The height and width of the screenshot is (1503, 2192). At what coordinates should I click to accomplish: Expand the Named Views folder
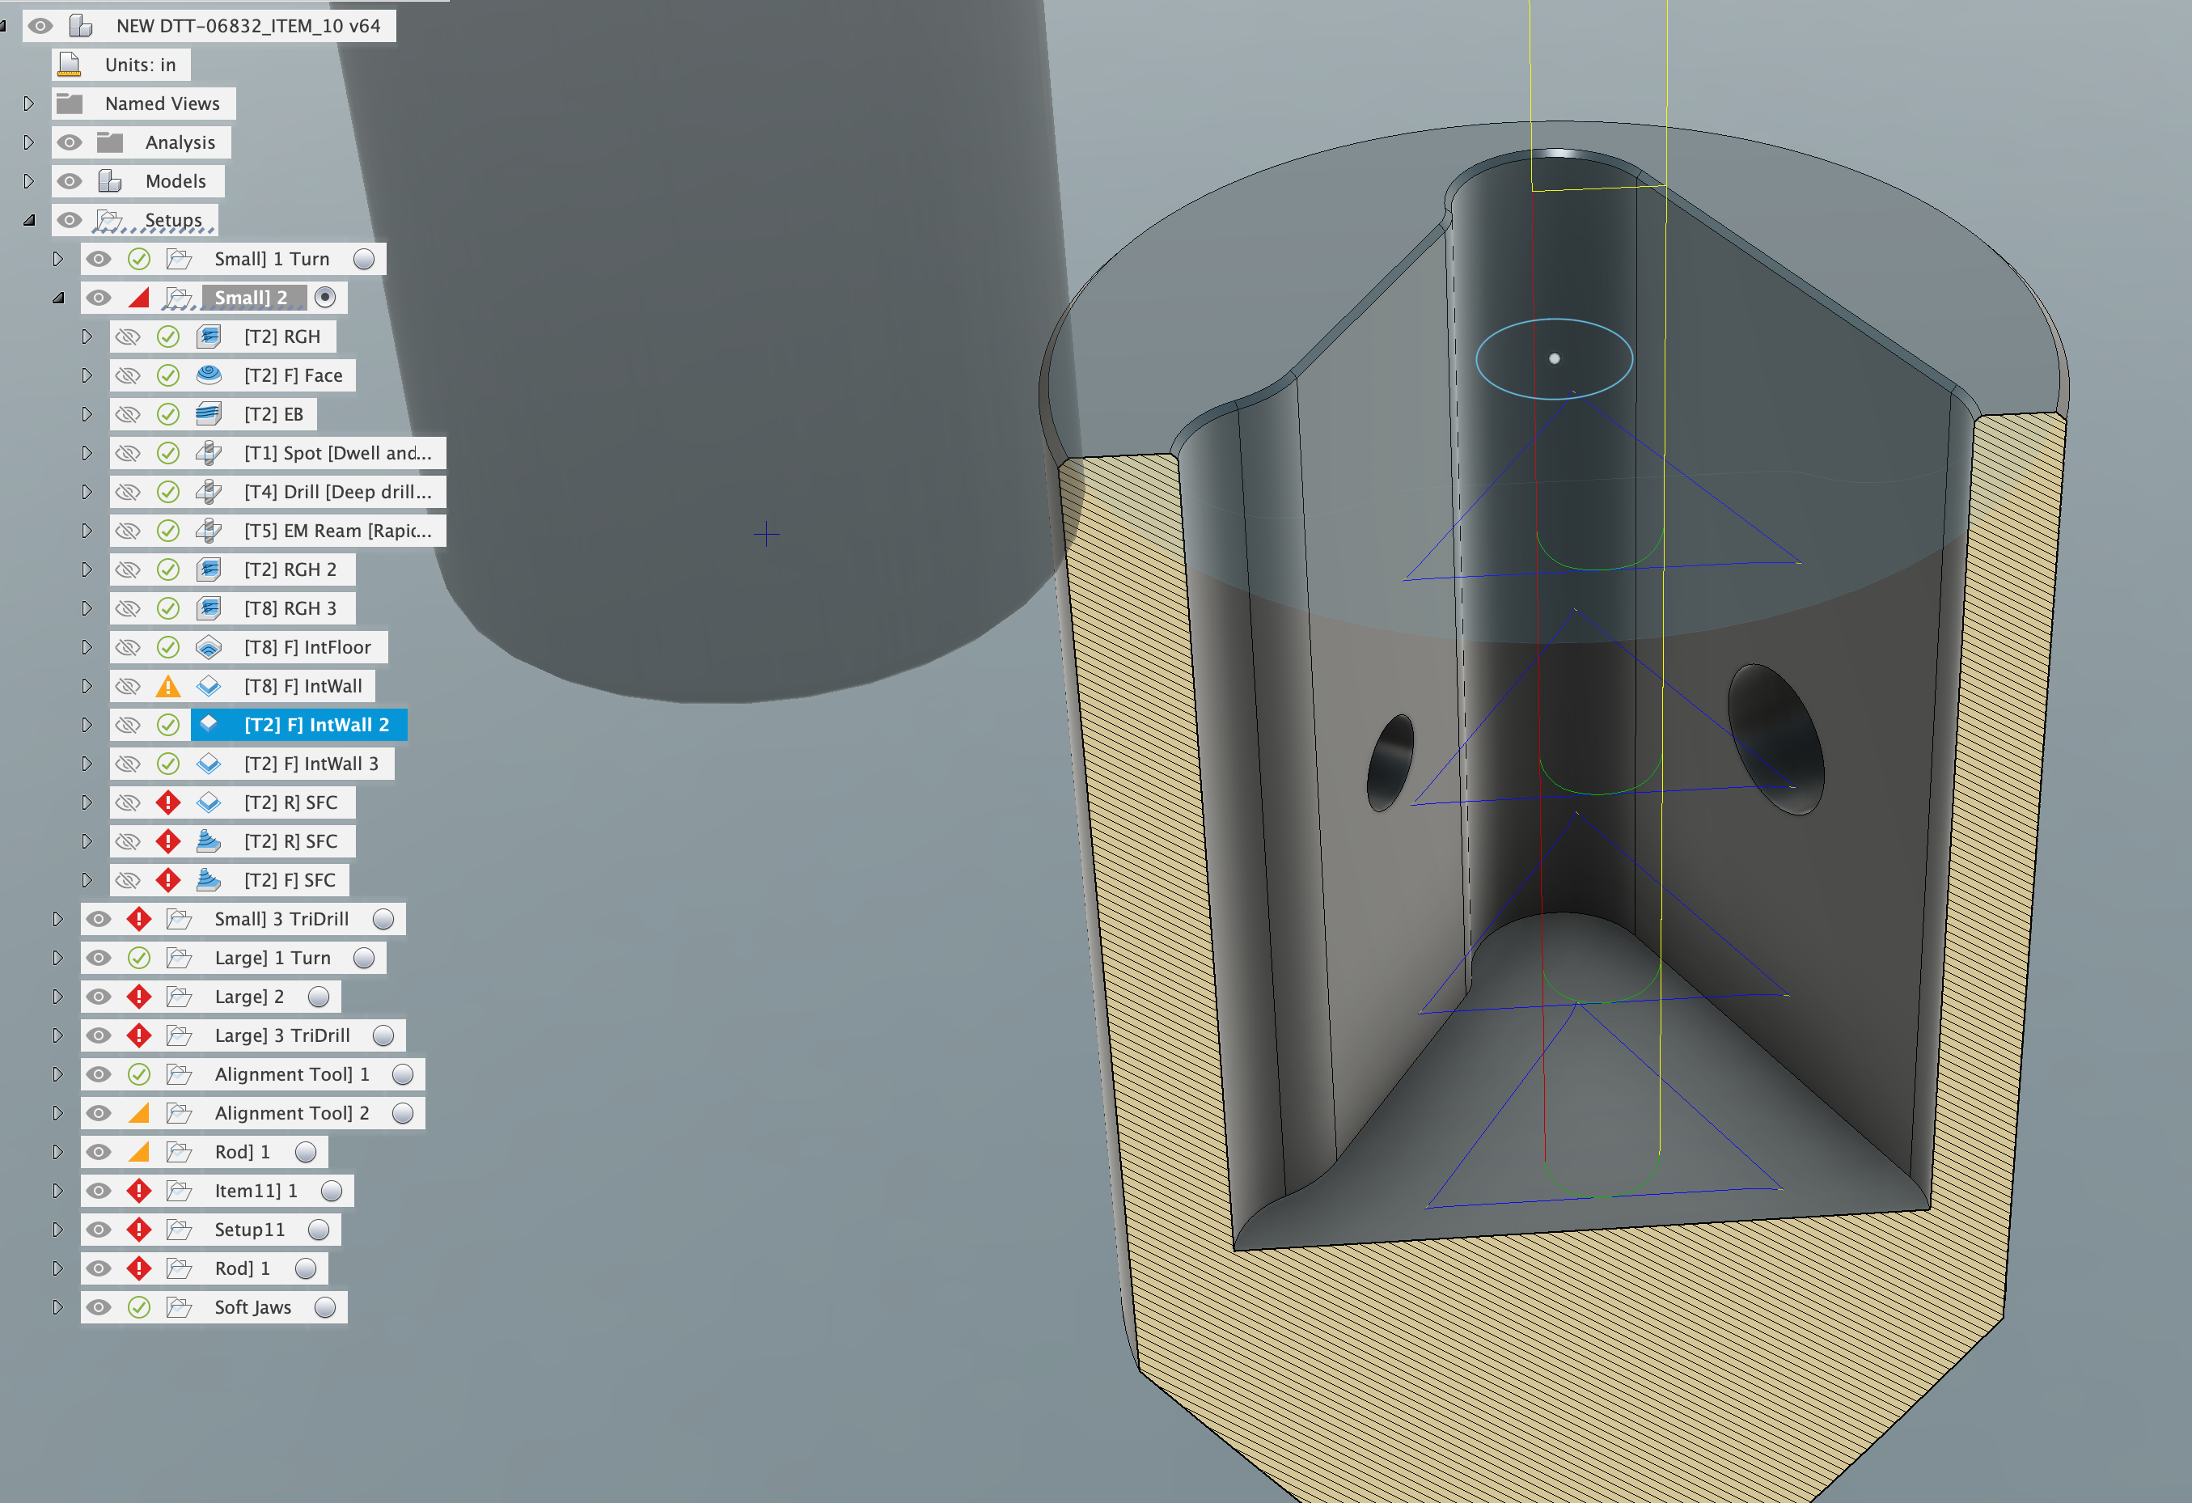point(29,103)
